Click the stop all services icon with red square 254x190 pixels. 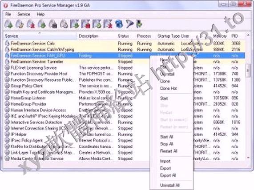[86, 24]
